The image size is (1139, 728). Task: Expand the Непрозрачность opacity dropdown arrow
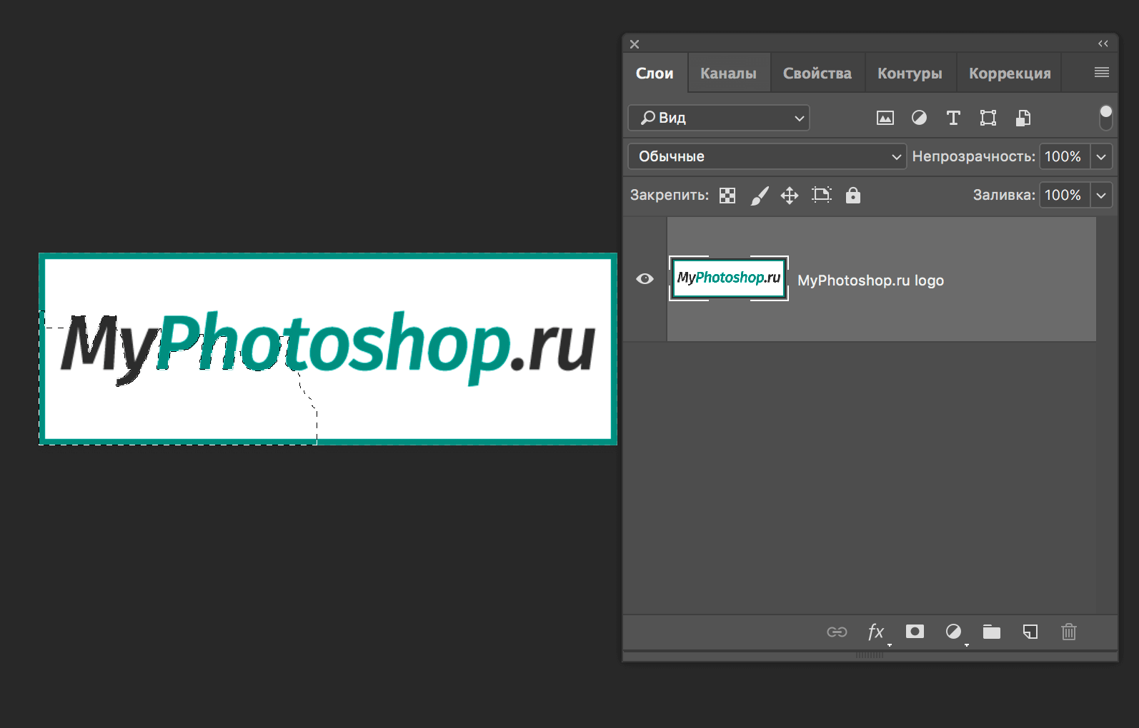click(x=1101, y=156)
